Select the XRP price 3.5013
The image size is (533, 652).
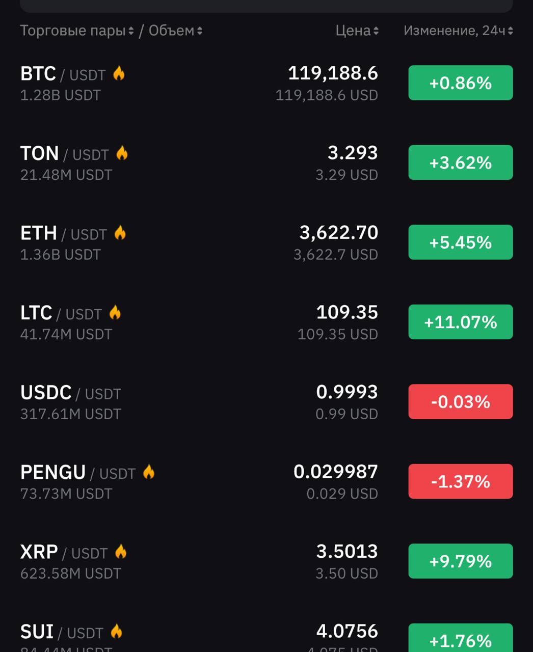pos(347,552)
